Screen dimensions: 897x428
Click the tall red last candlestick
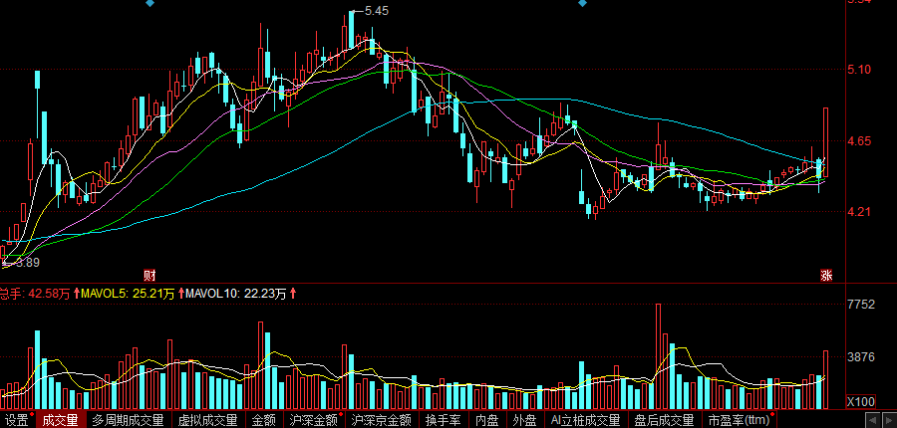tap(826, 141)
